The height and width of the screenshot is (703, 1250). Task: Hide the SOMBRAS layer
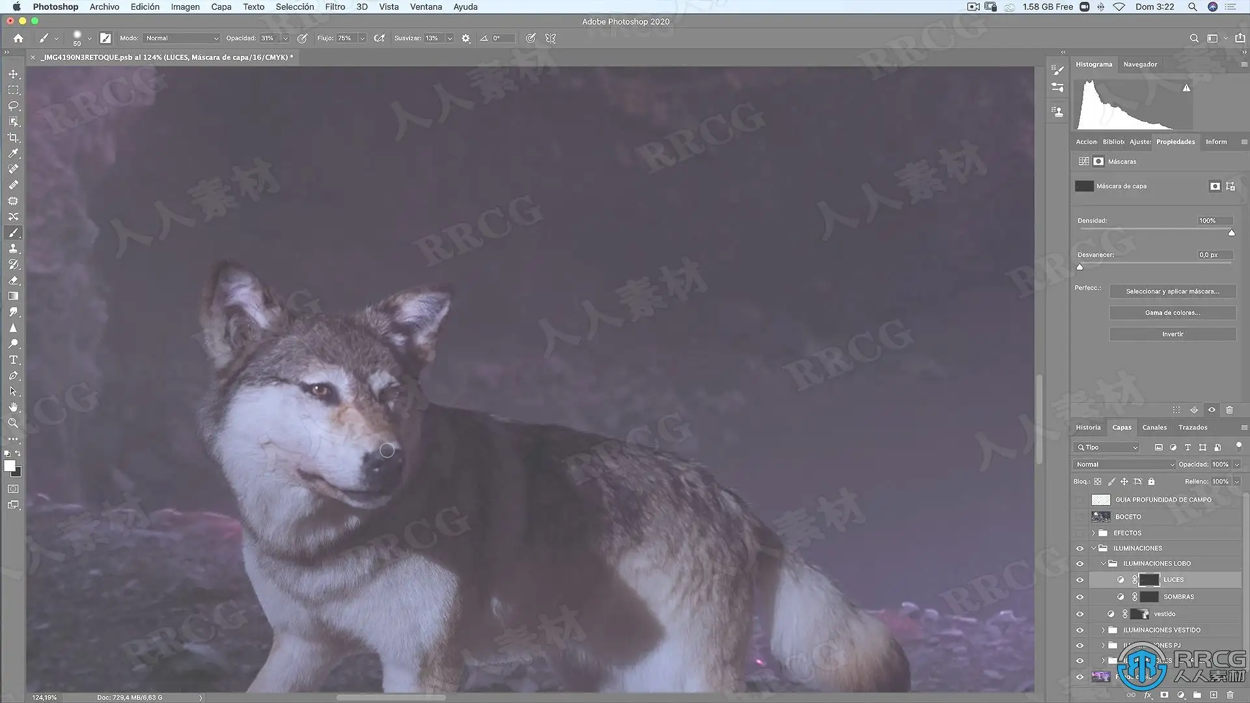pyautogui.click(x=1079, y=597)
